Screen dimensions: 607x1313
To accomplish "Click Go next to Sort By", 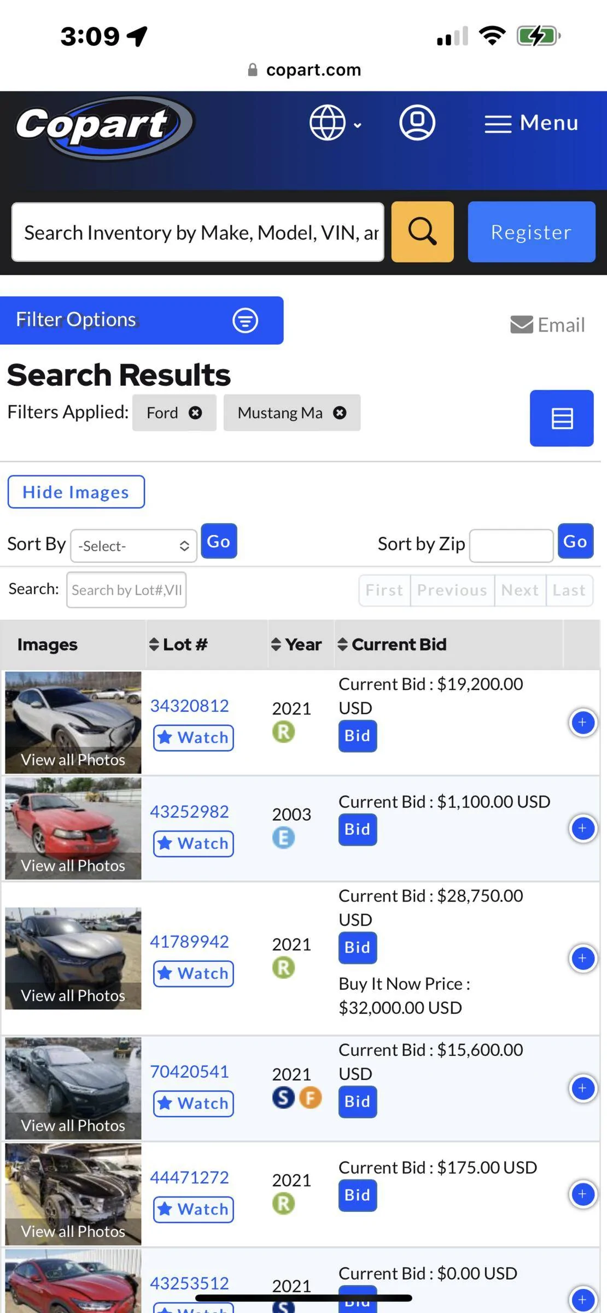I will coord(219,541).
